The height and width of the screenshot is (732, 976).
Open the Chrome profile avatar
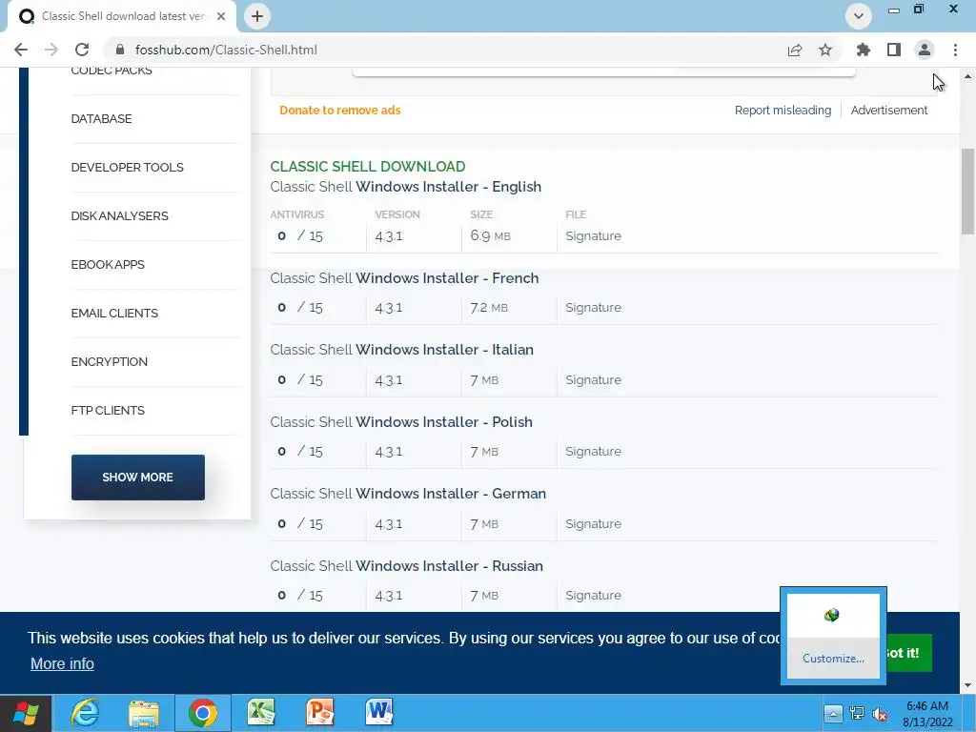tap(925, 50)
